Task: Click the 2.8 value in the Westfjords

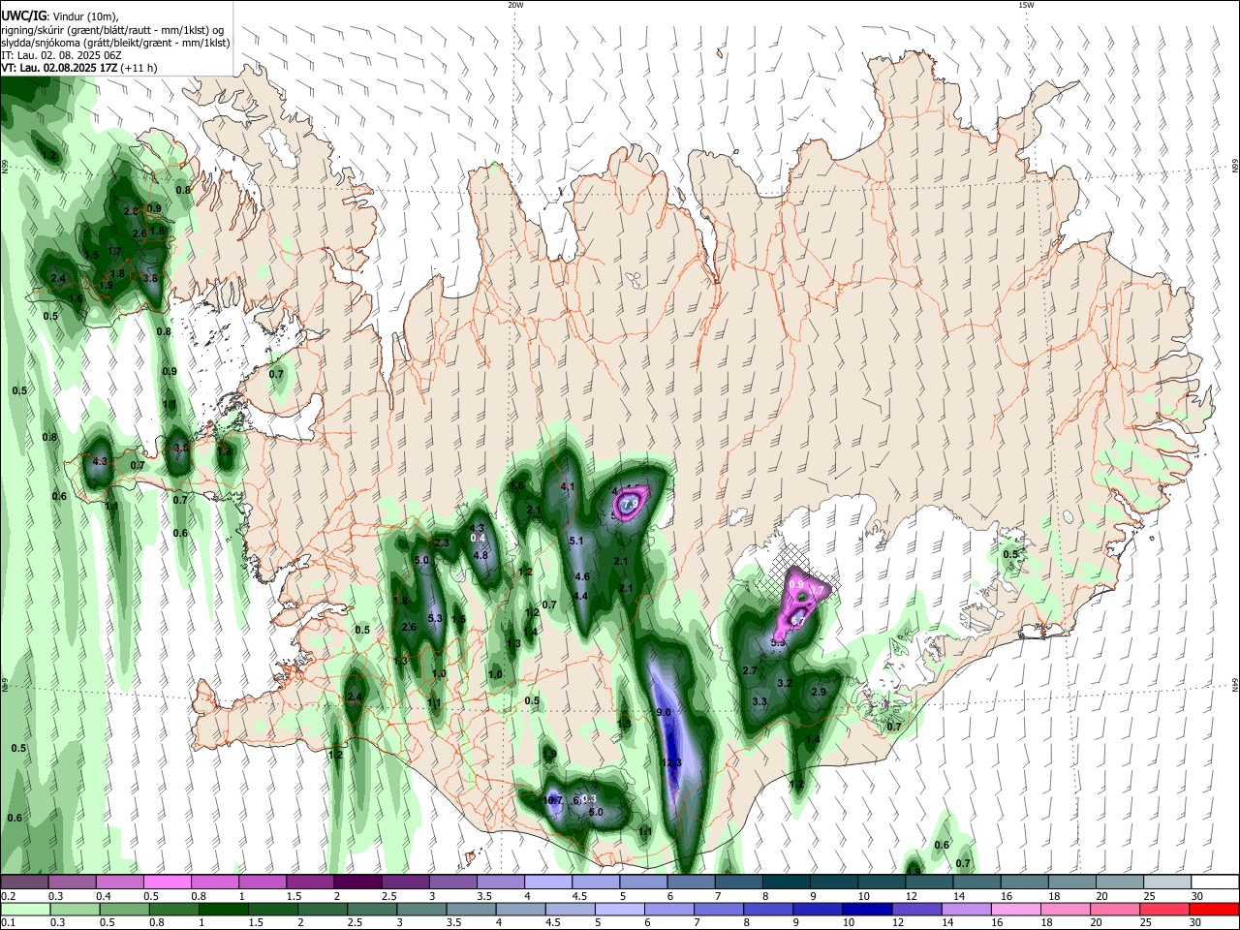Action: coord(132,211)
